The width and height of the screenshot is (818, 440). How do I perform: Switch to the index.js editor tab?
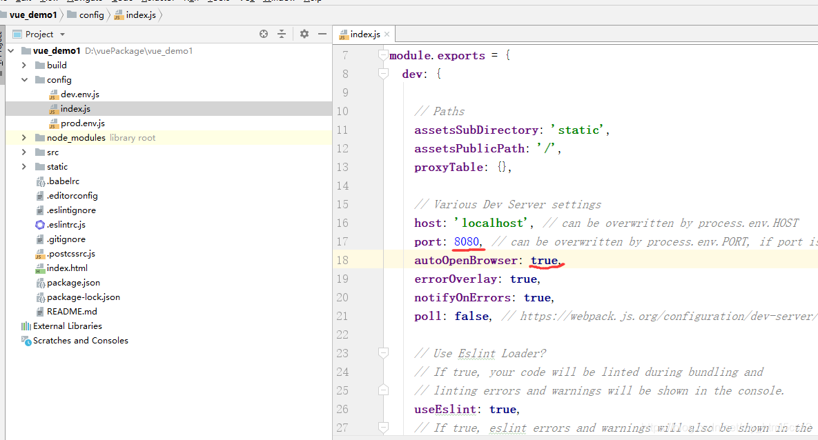364,34
